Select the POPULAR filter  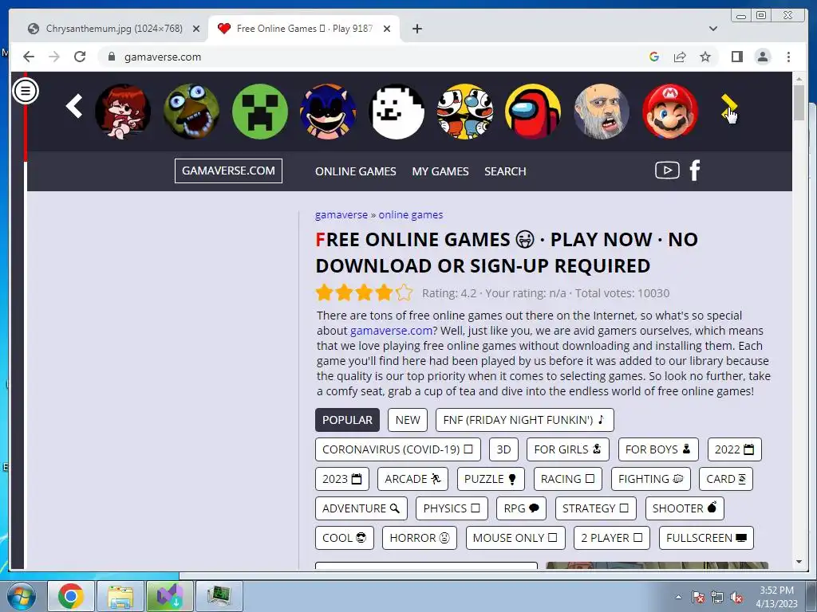click(347, 420)
